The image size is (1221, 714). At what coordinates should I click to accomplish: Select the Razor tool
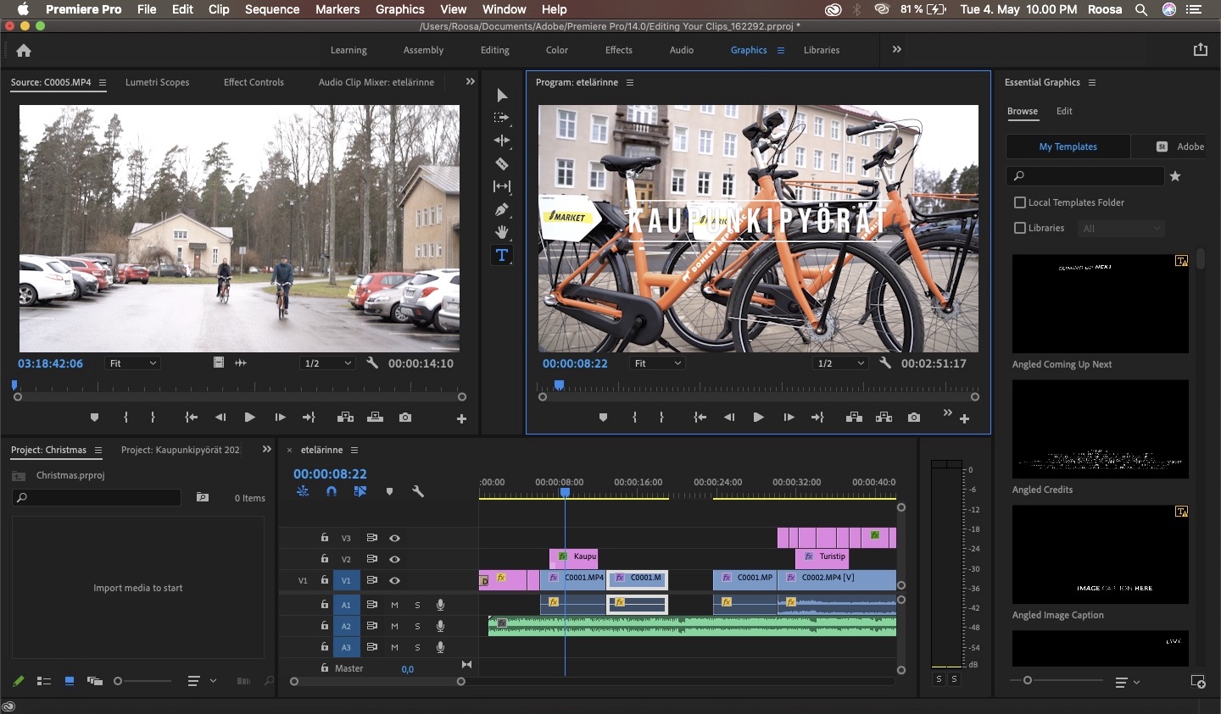coord(502,163)
